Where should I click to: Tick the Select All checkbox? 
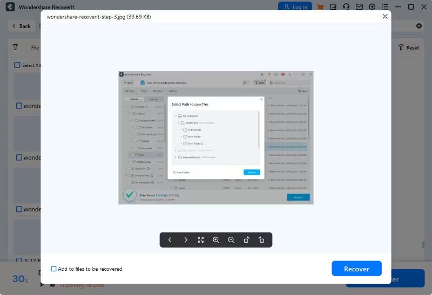click(17, 65)
